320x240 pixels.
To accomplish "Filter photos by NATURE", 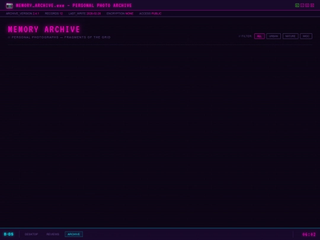I will coord(290,36).
